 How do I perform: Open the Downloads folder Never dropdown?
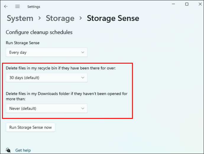pyautogui.click(x=47, y=109)
